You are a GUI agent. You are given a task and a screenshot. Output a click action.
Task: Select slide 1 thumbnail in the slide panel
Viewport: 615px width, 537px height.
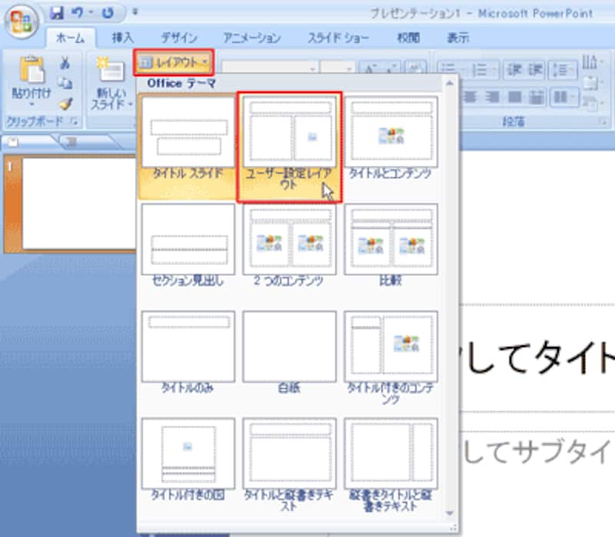tap(64, 203)
